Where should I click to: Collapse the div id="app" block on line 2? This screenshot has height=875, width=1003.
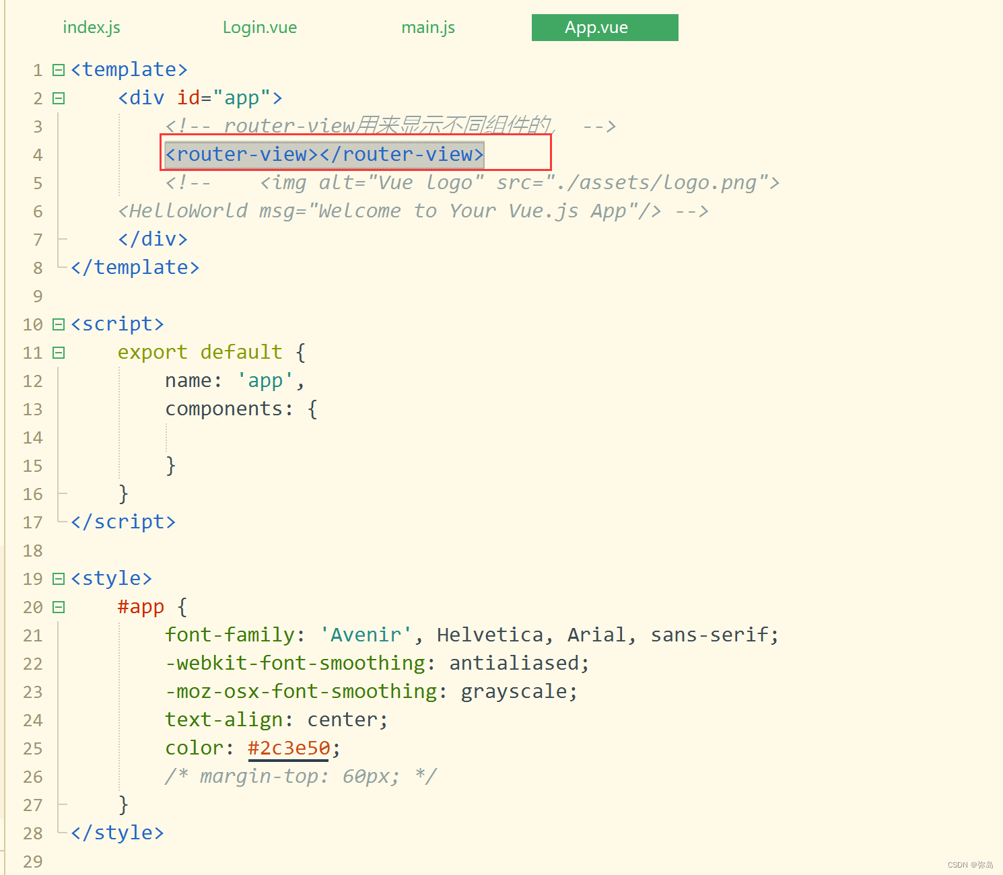[x=59, y=98]
